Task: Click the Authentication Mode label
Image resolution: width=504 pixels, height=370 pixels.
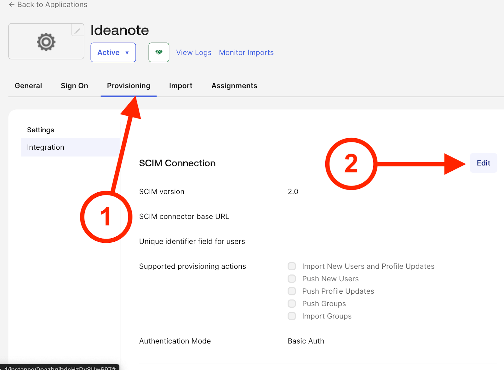Action: click(175, 341)
